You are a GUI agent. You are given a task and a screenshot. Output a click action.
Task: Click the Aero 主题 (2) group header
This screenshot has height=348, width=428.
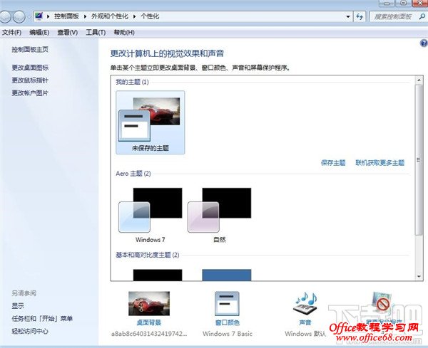coord(133,174)
